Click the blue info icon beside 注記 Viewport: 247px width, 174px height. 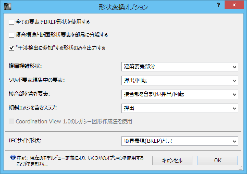13,157
